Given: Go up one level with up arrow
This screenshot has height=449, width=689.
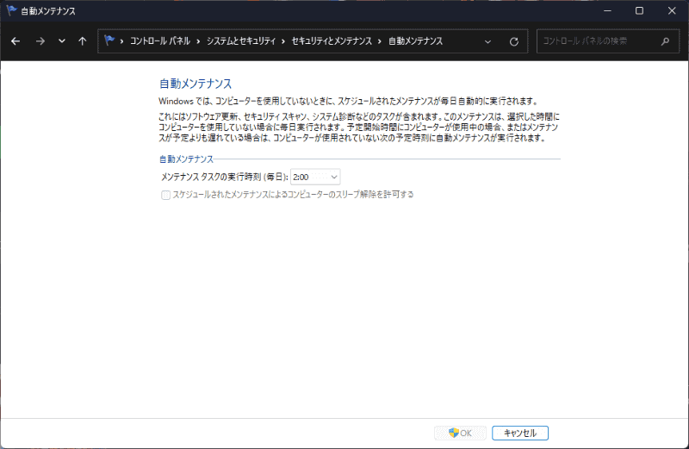Looking at the screenshot, I should point(82,41).
